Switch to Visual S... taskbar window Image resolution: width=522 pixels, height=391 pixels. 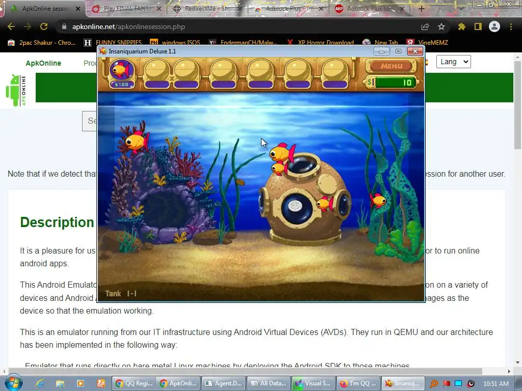point(314,383)
